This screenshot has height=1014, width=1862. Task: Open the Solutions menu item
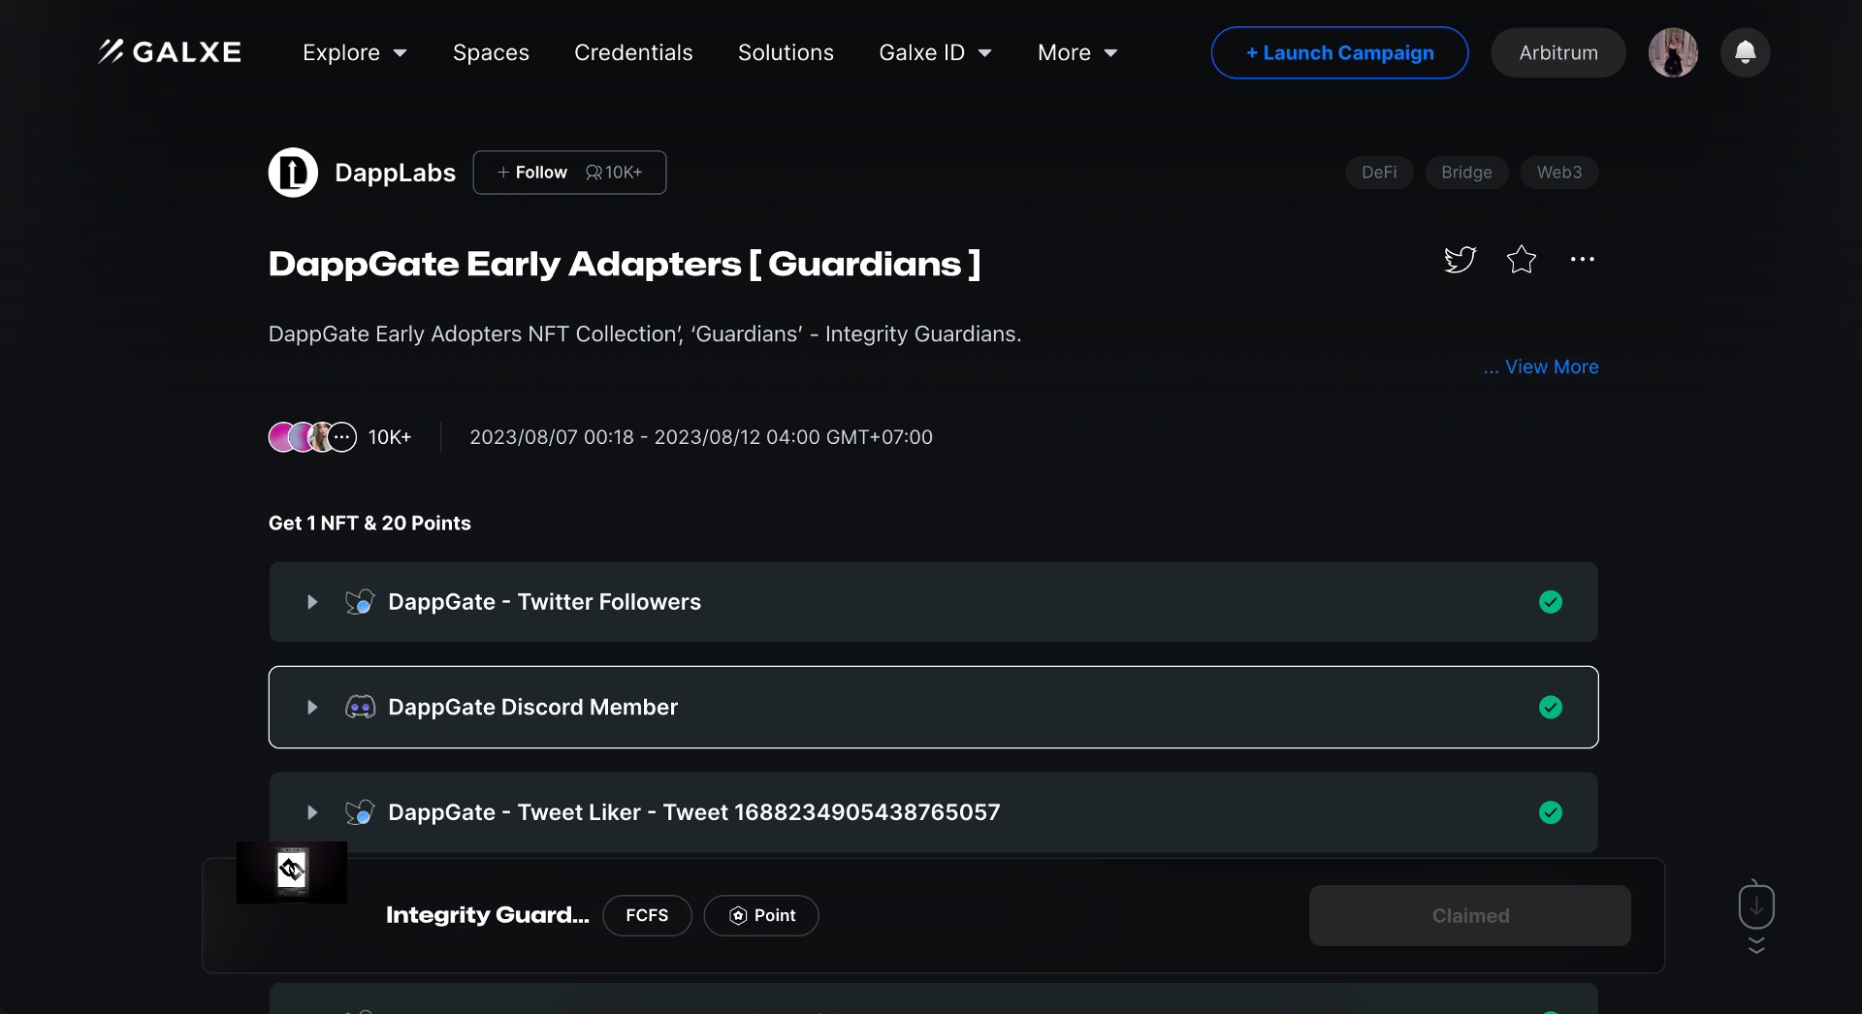(x=786, y=52)
